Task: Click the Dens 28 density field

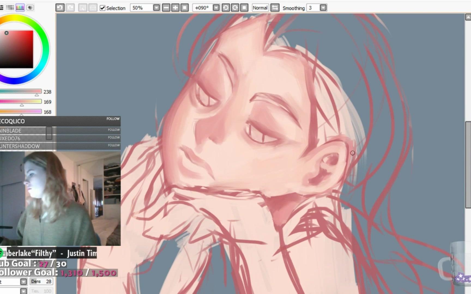Action: (41, 281)
